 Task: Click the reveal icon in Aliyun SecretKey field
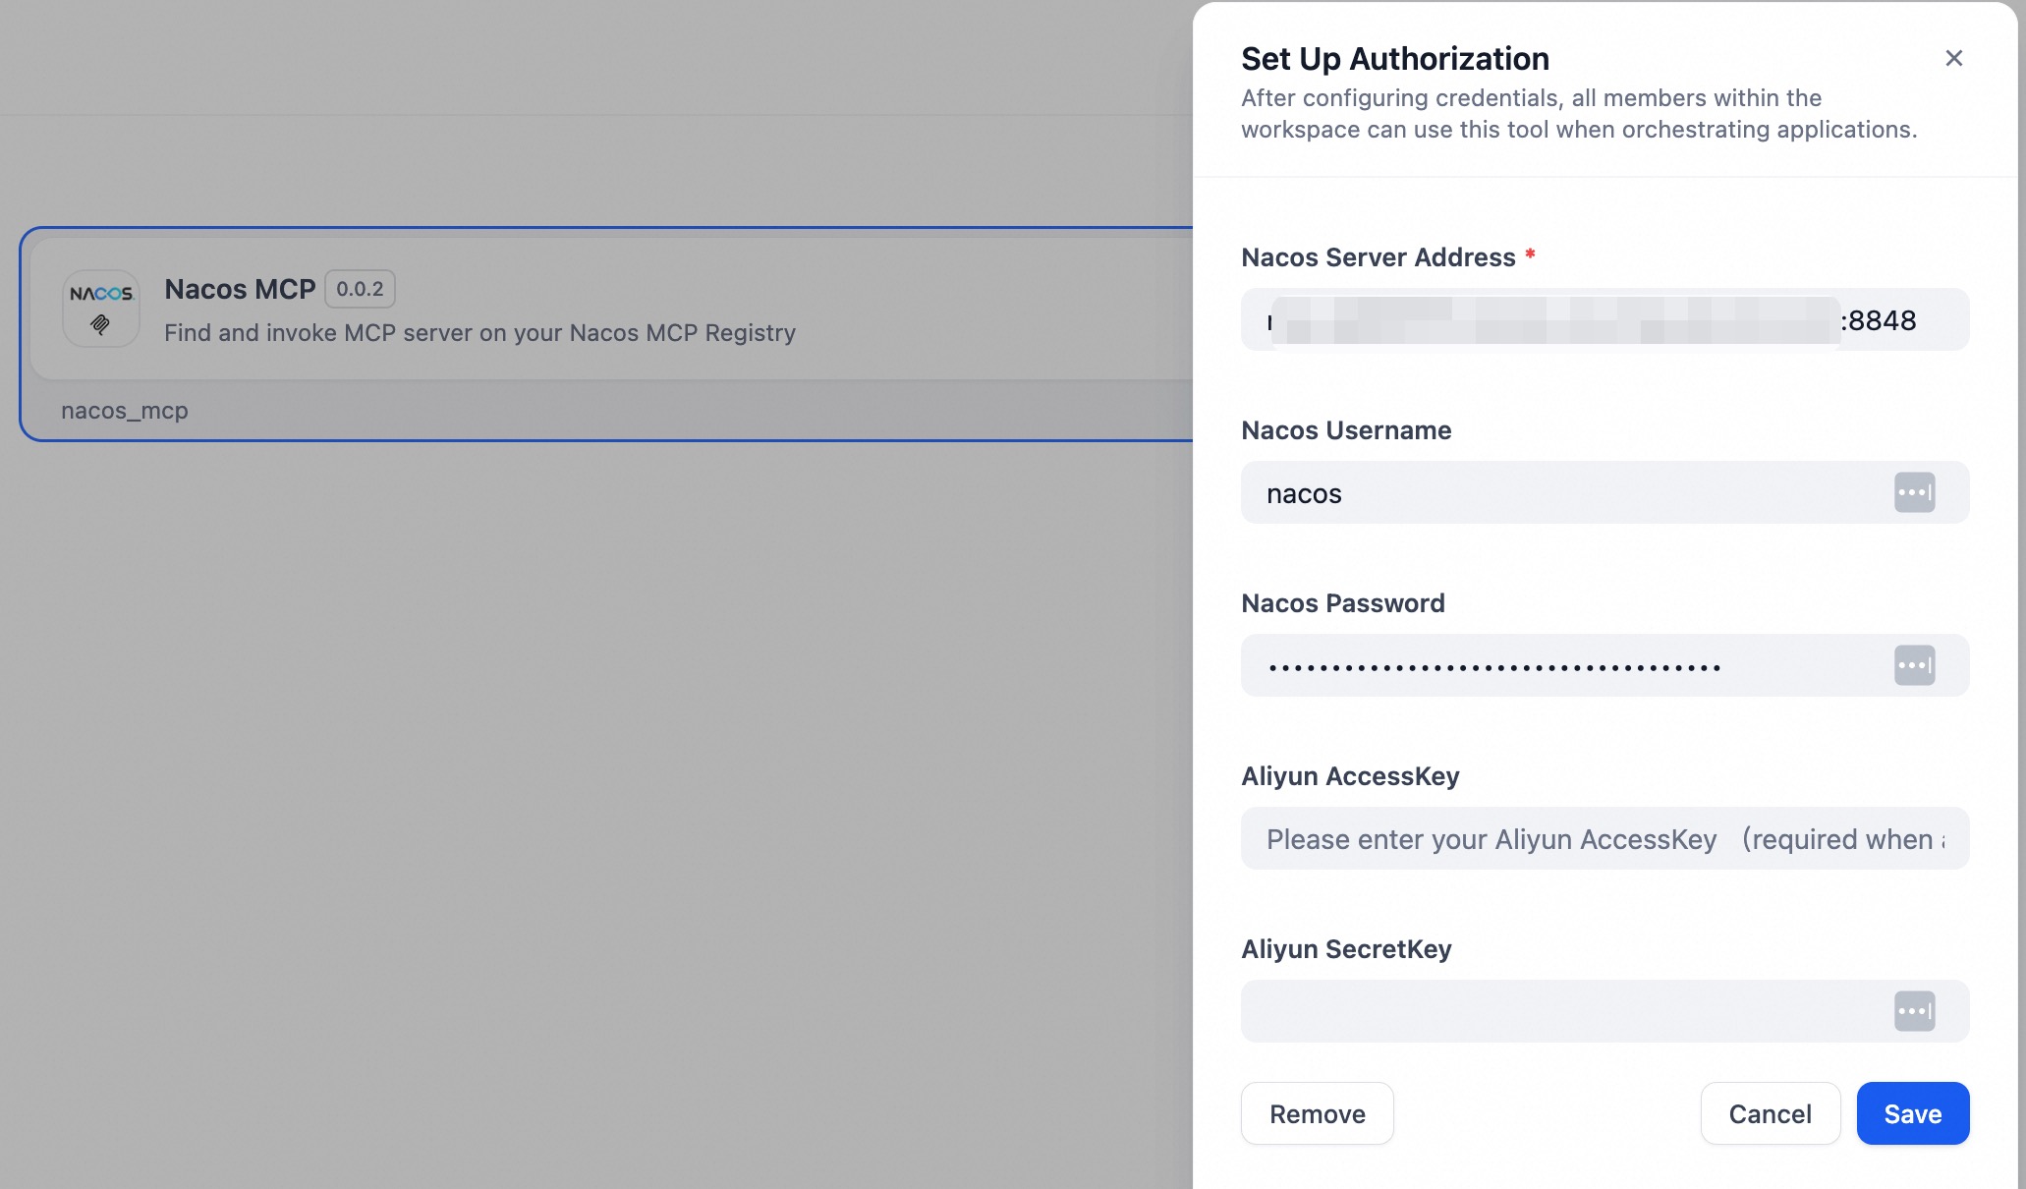pos(1913,1010)
